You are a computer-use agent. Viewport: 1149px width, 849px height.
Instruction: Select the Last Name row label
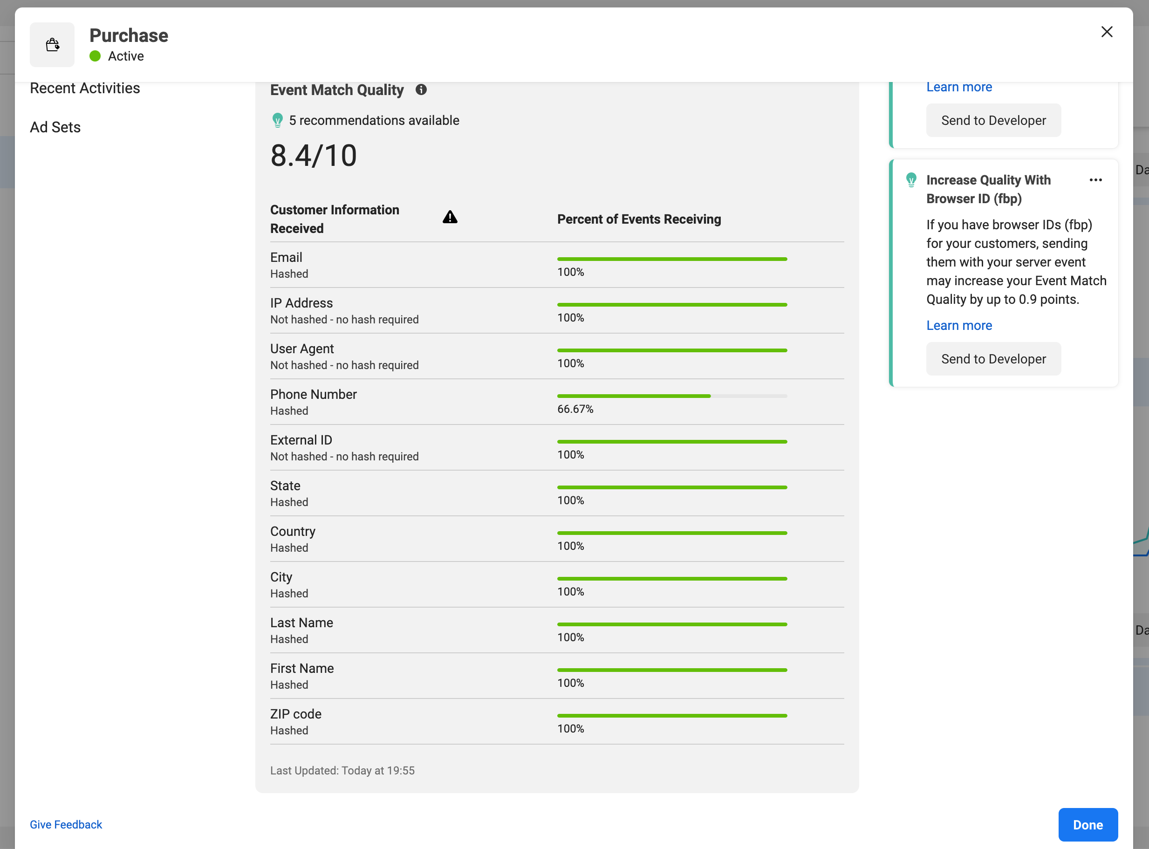[x=301, y=630]
